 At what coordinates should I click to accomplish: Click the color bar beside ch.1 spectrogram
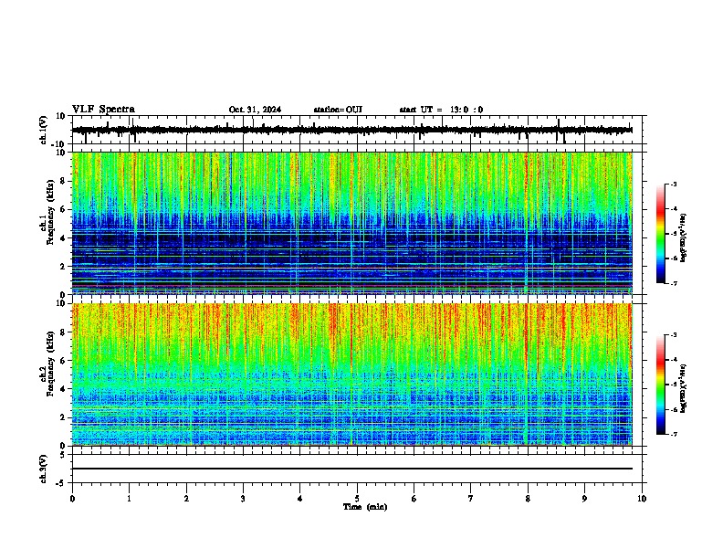point(661,234)
